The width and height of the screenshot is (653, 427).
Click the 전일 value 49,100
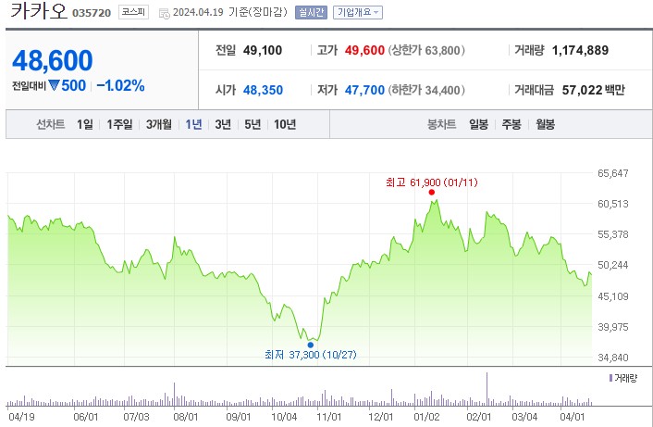coord(263,50)
